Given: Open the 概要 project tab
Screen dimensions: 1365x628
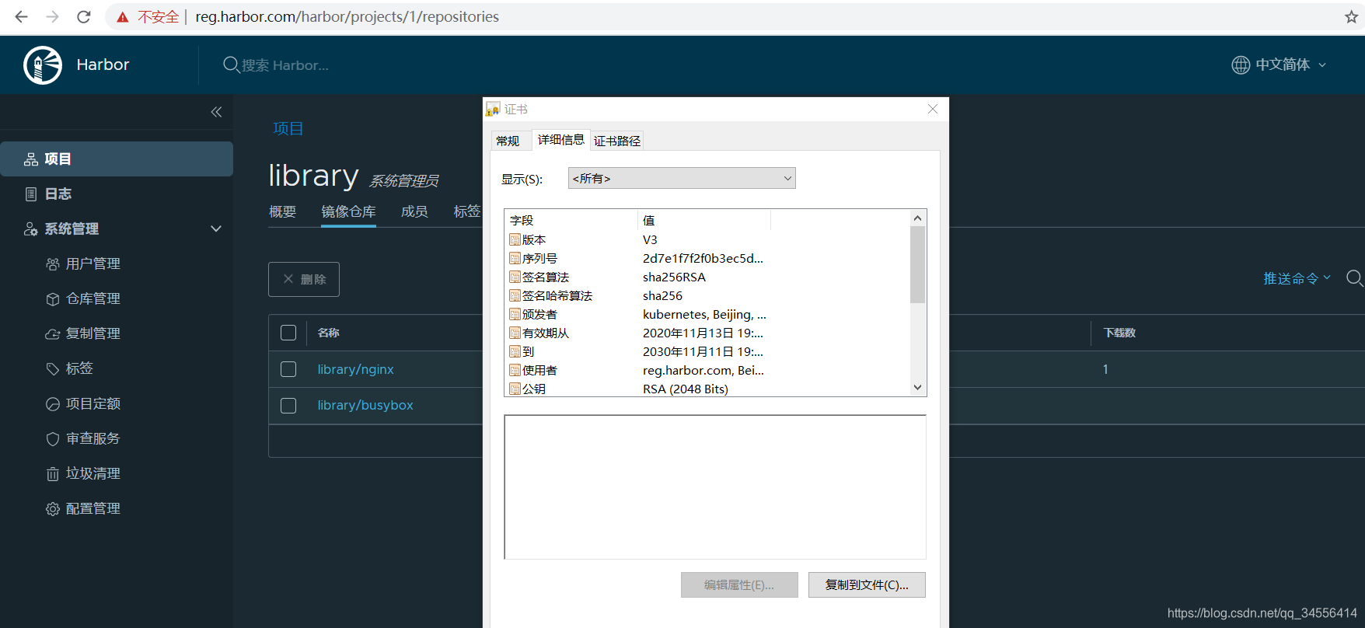Looking at the screenshot, I should [x=282, y=211].
